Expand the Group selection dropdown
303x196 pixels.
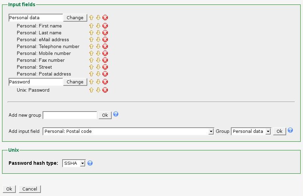(x=268, y=131)
